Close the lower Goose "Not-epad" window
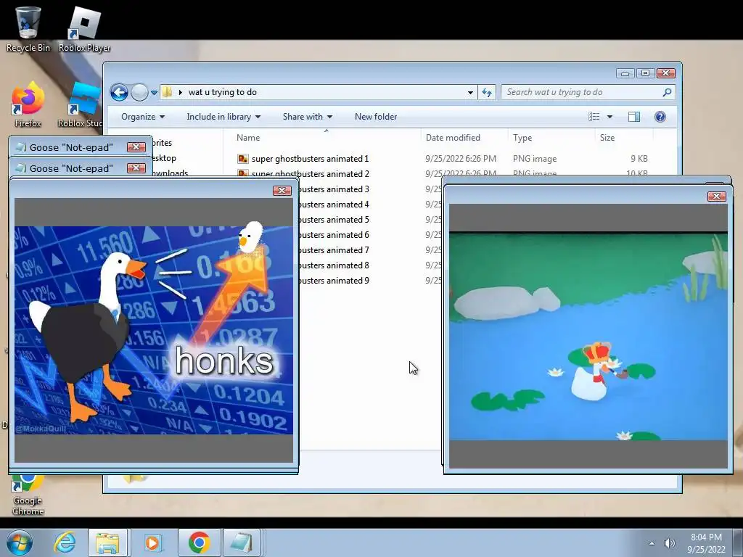Image resolution: width=743 pixels, height=557 pixels. [136, 168]
